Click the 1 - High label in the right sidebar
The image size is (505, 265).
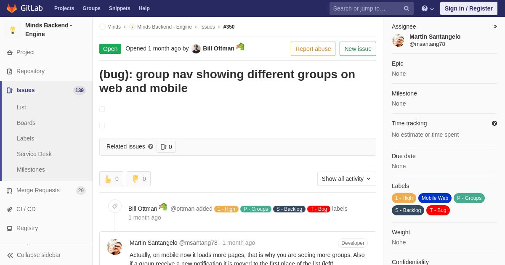pos(404,198)
